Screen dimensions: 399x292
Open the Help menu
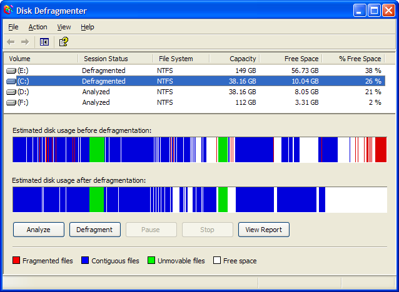pos(88,27)
